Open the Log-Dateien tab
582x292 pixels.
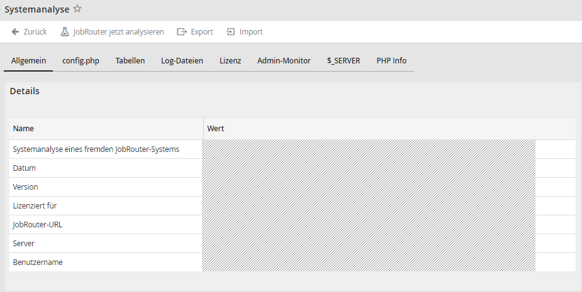[182, 61]
